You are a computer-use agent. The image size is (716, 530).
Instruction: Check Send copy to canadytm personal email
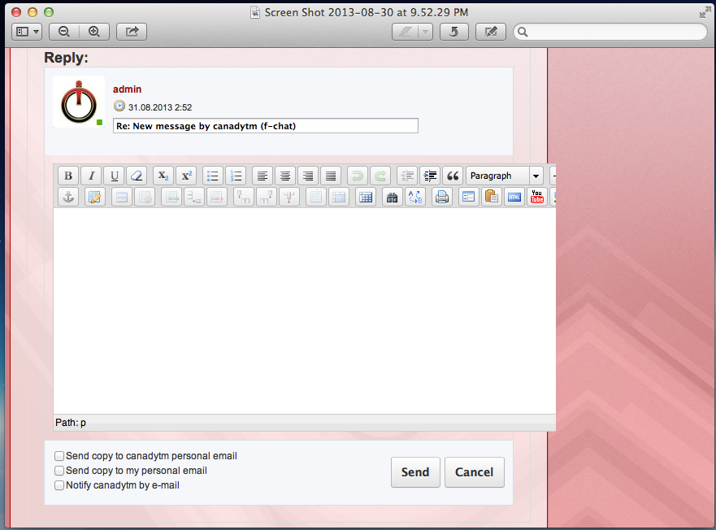(x=59, y=456)
